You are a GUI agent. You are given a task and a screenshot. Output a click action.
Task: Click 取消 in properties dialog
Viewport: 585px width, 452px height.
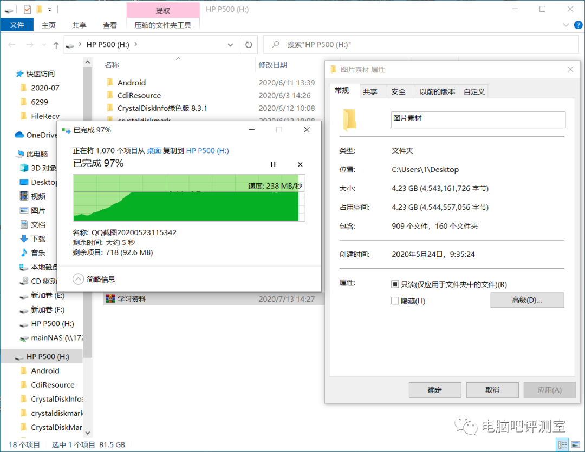[x=492, y=390]
